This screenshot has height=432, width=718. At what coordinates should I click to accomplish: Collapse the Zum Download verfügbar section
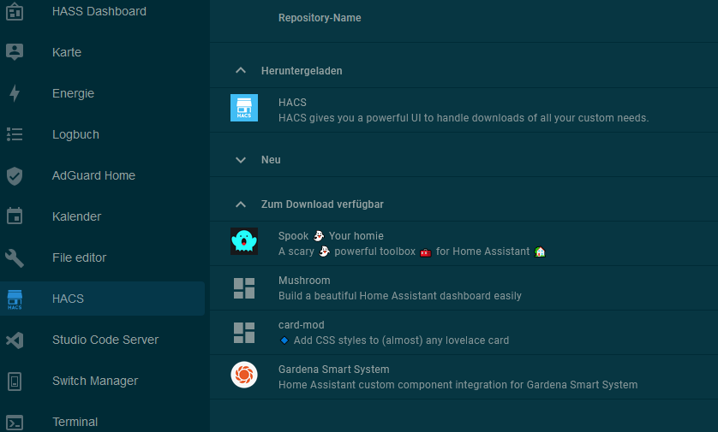[x=241, y=204]
